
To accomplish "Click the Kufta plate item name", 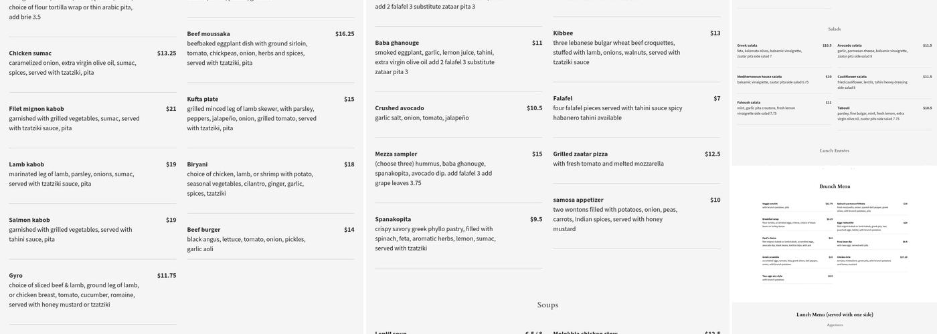I will point(202,100).
